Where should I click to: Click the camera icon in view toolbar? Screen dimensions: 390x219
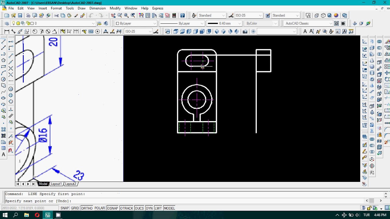[245, 31]
